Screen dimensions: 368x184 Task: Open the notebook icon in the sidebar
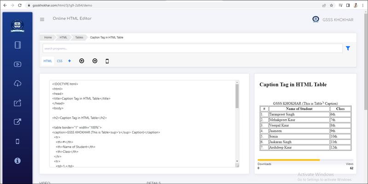pyautogui.click(x=17, y=45)
